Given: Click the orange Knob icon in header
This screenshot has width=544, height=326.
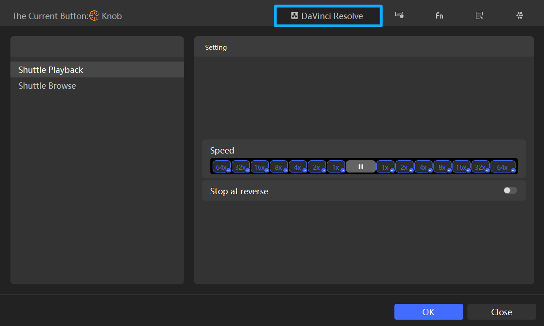Looking at the screenshot, I should click(x=94, y=16).
